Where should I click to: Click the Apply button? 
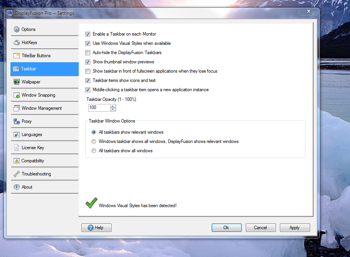coord(295,228)
